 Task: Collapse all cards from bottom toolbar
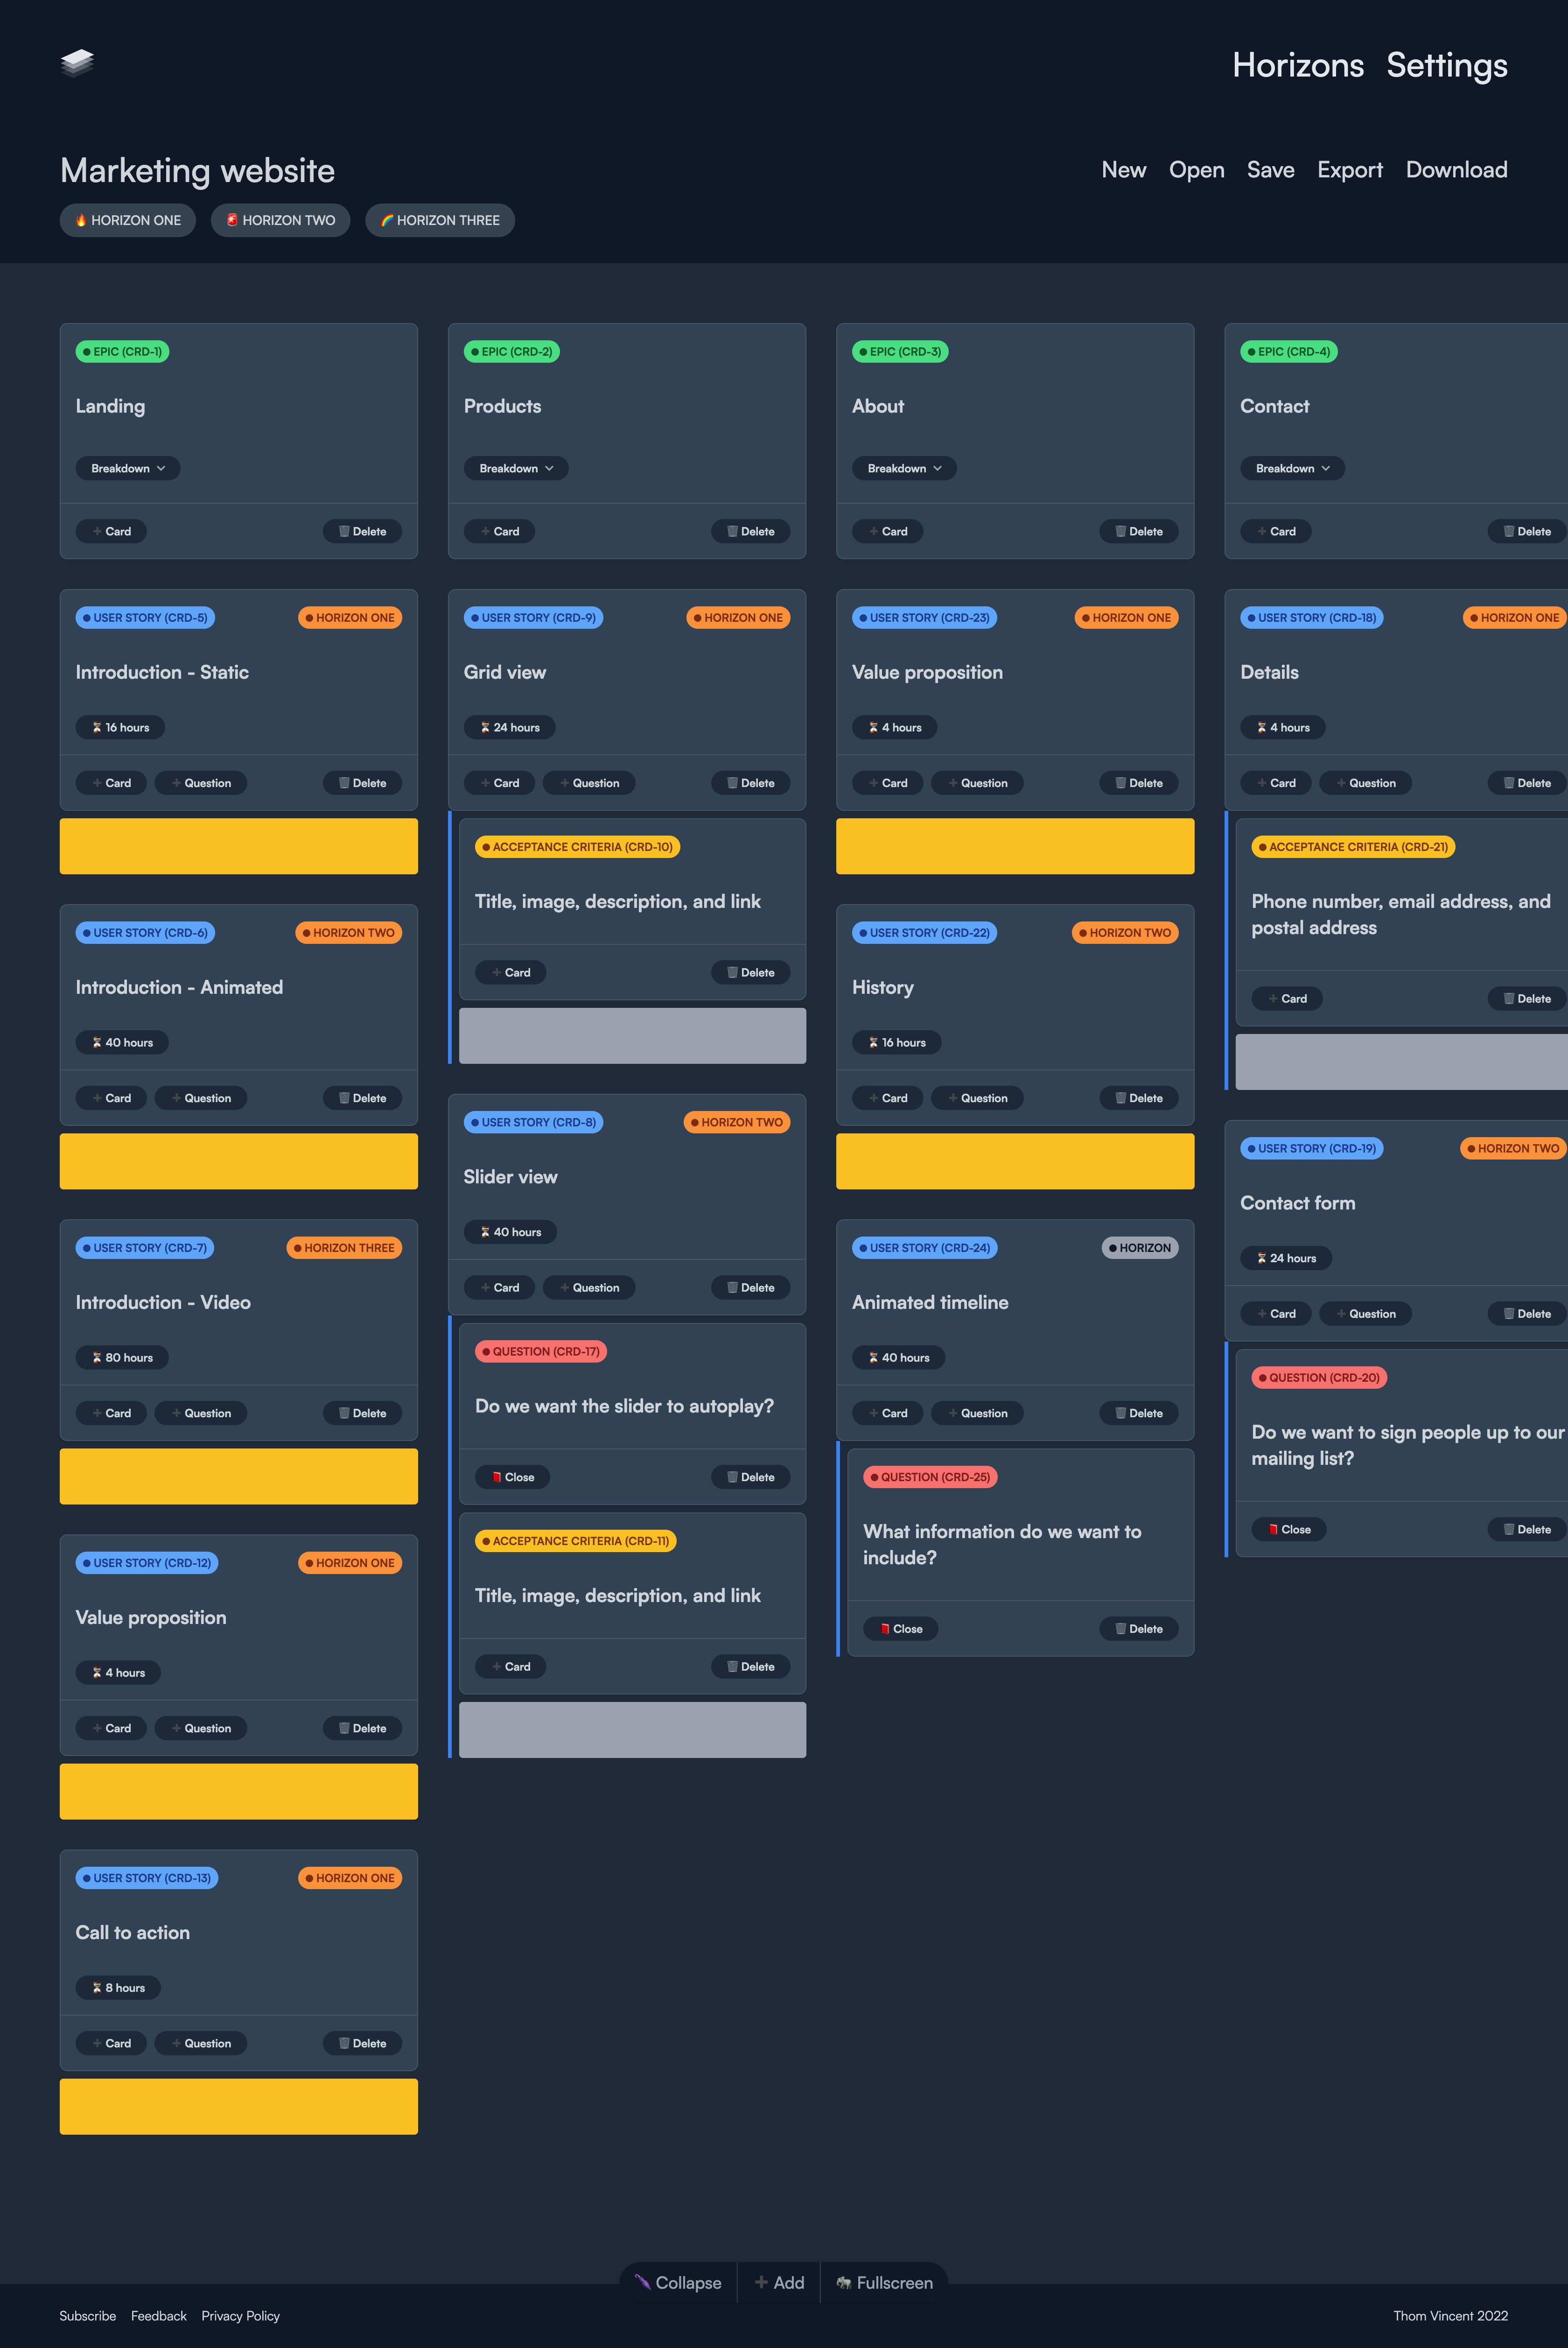(x=678, y=2283)
